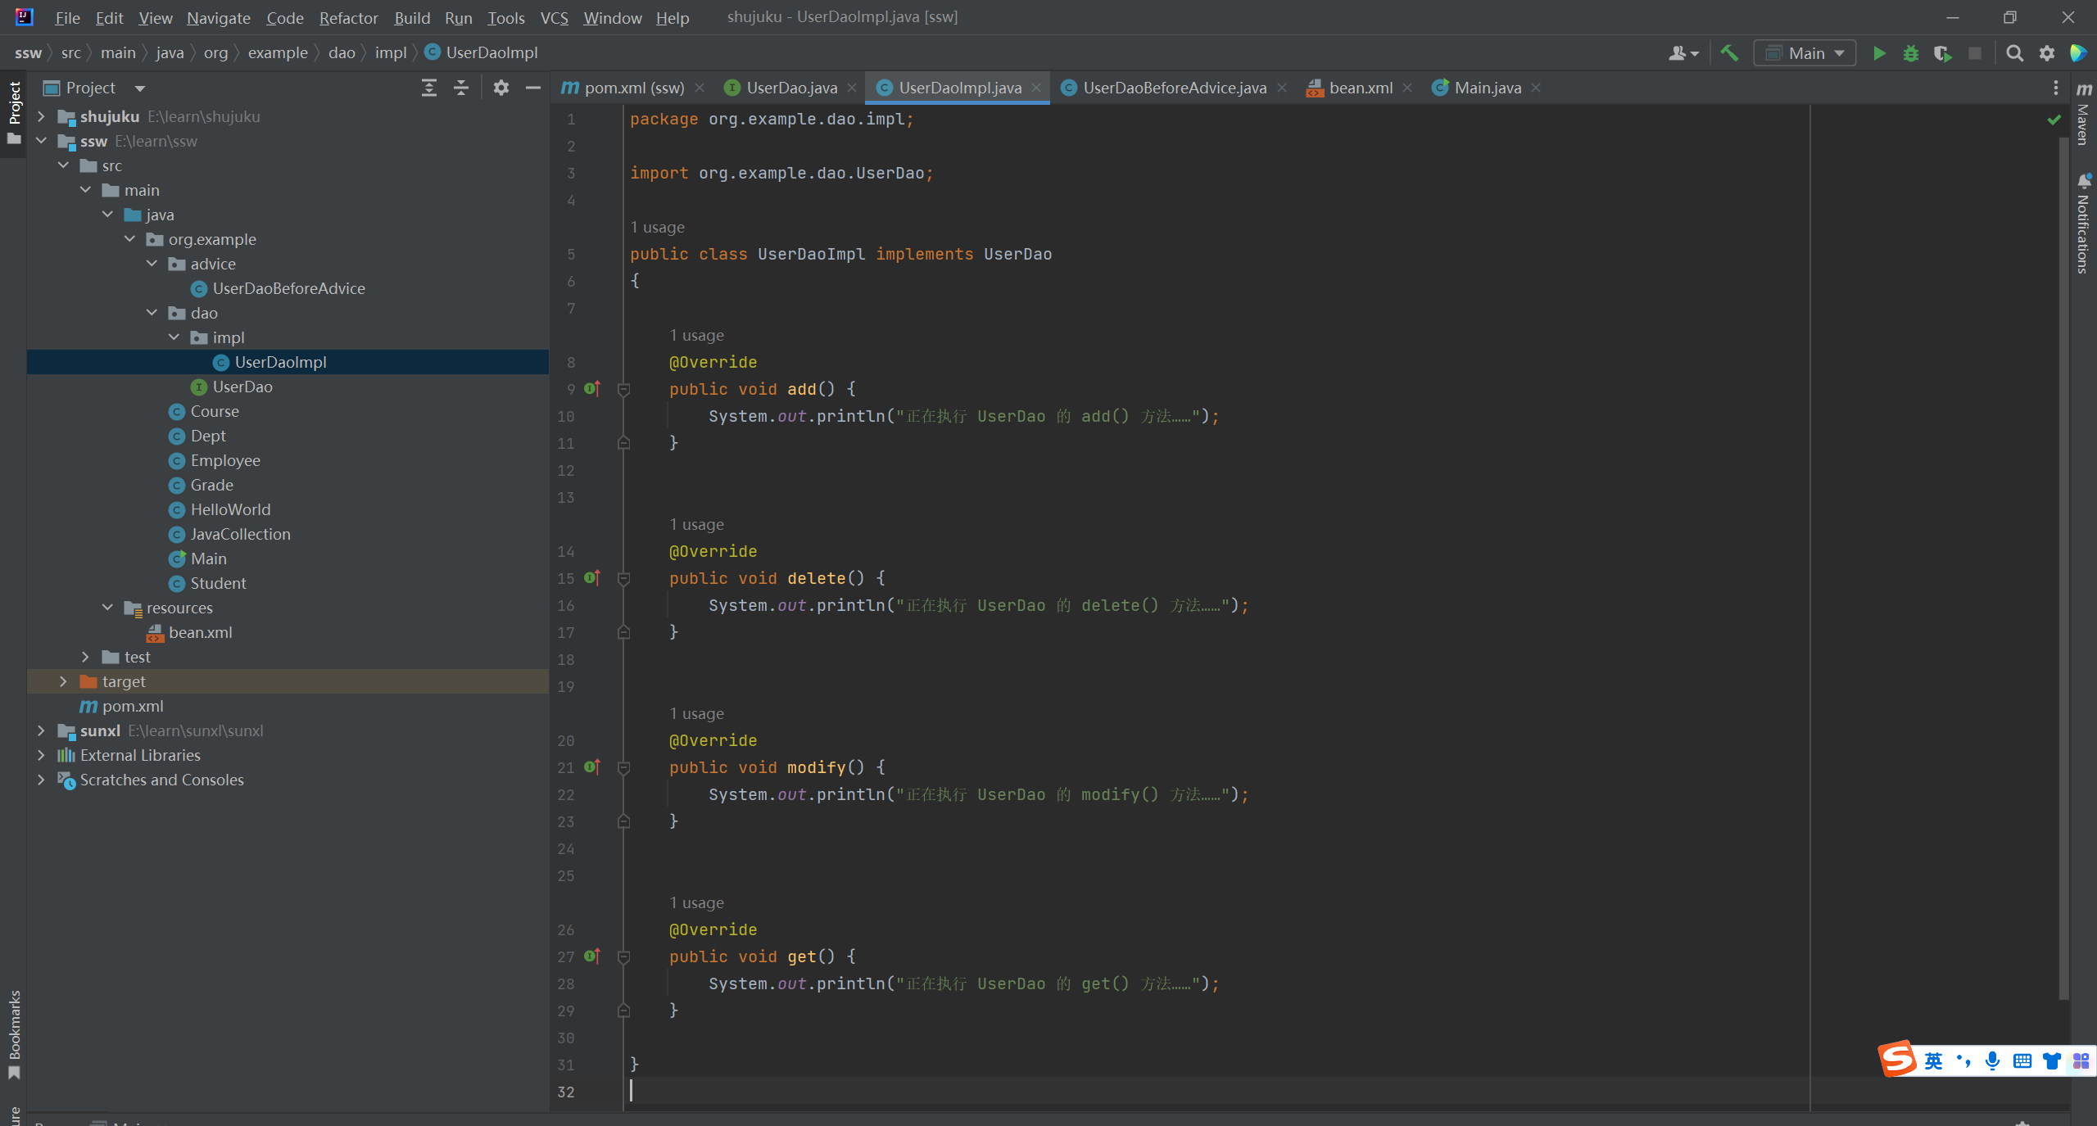2097x1126 pixels.
Task: Open Search Everywhere magnifier icon
Action: click(2014, 53)
